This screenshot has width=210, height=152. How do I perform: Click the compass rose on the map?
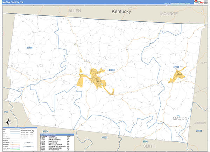(x=8, y=122)
